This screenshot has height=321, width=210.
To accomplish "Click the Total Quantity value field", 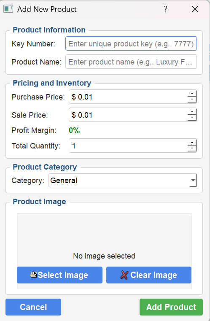I will click(x=128, y=146).
